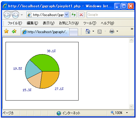
Task: Click the ページが status bar text
Action: coord(8,113)
